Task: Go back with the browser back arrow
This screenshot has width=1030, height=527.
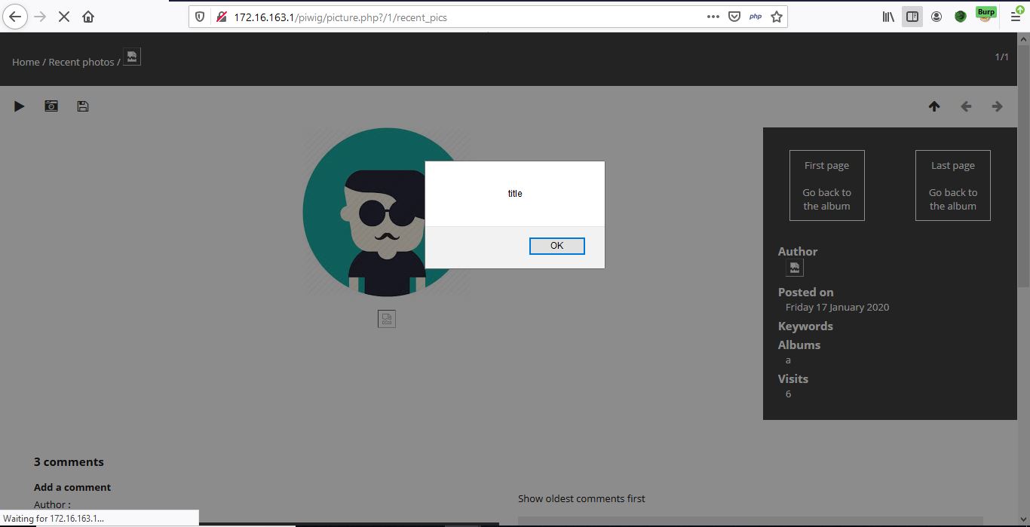Action: [16, 17]
